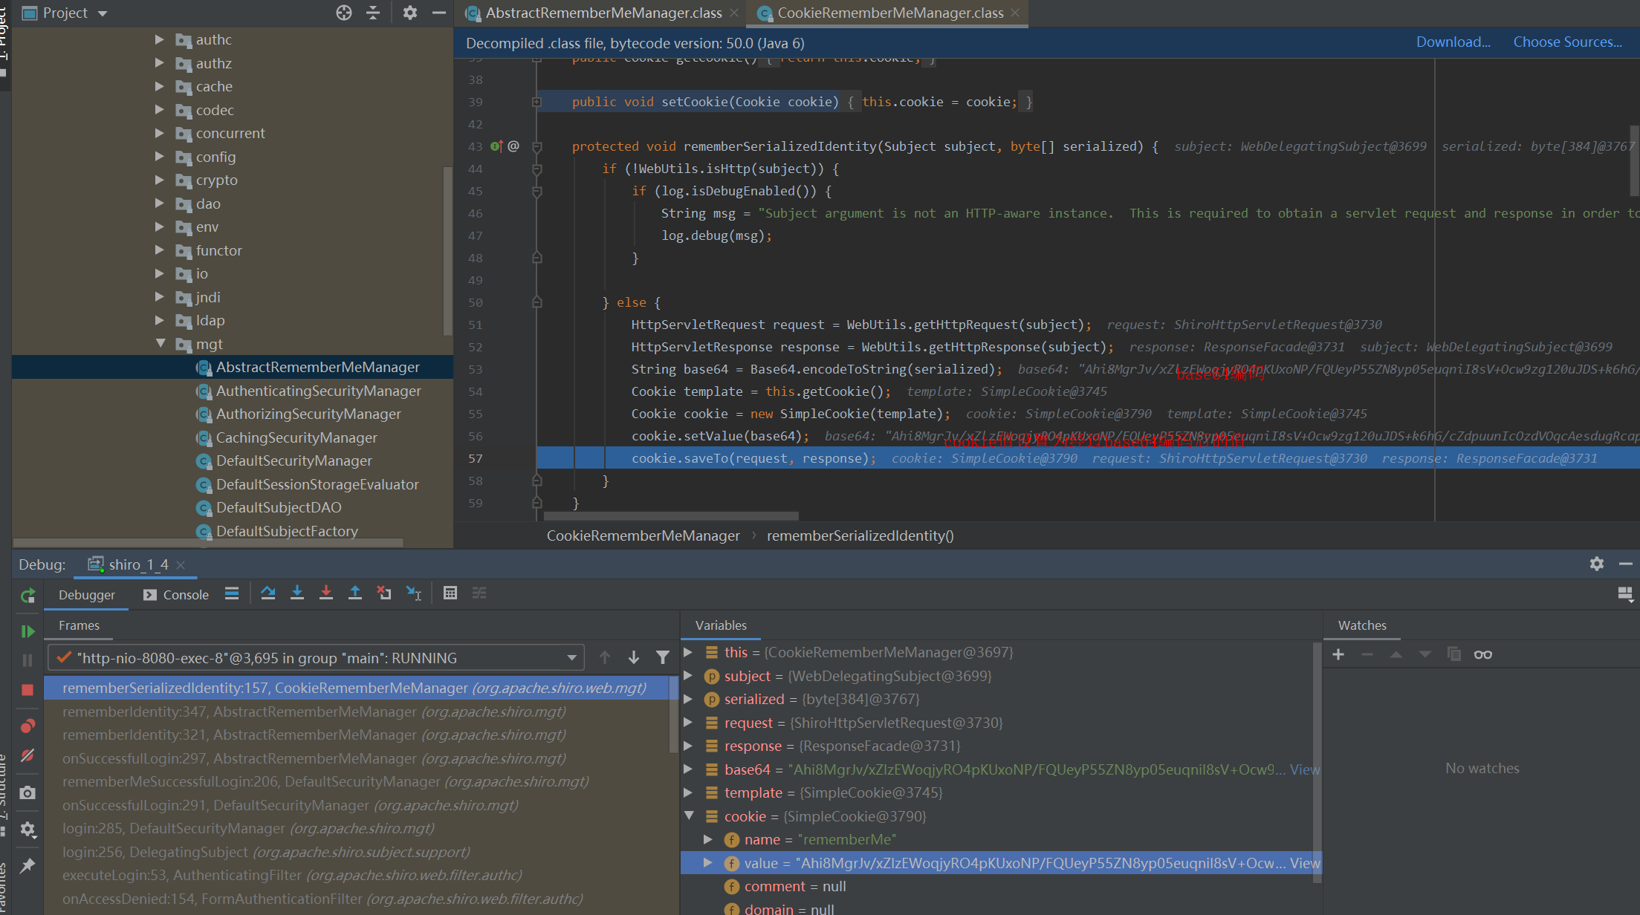Screen dimensions: 1640x915
Task: Close the AbstractRememberMeManager.class tab
Action: pos(734,13)
